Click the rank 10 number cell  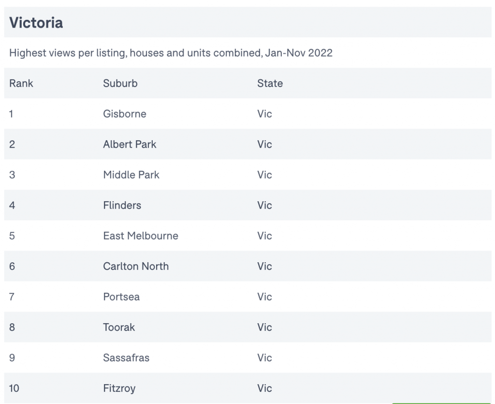point(15,388)
